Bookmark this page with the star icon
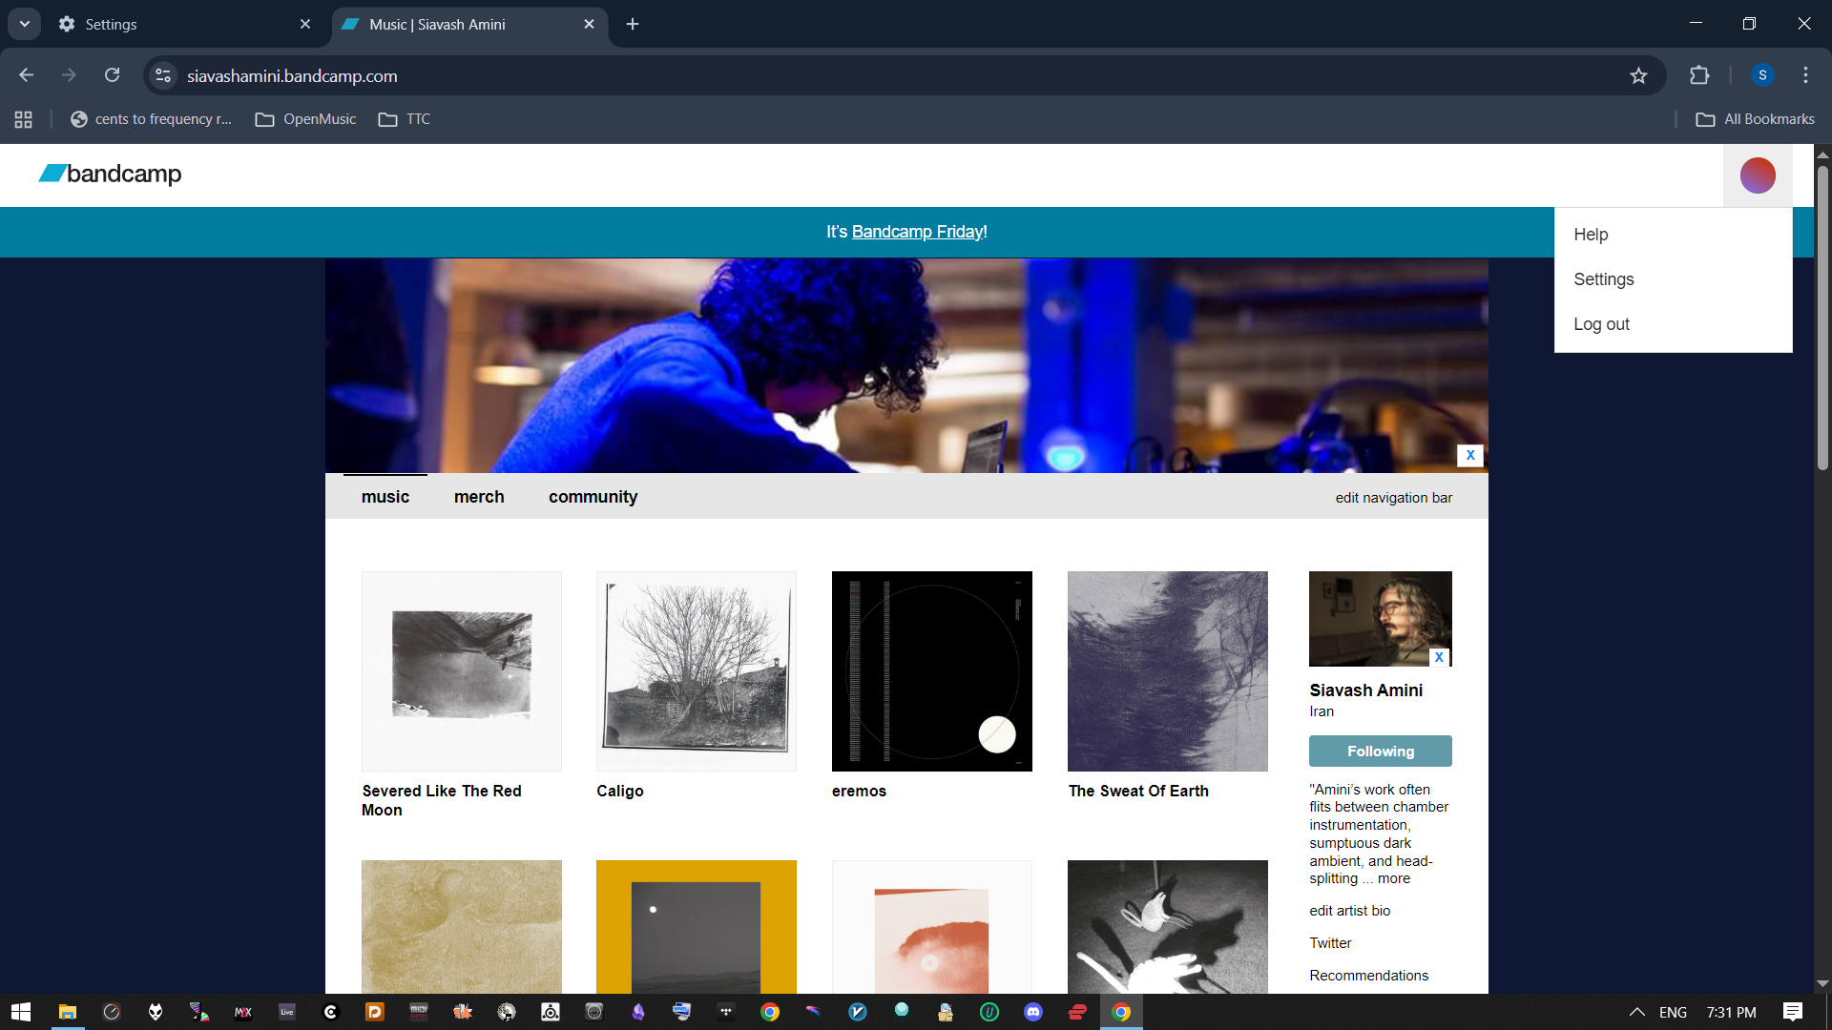The width and height of the screenshot is (1832, 1030). click(1638, 75)
